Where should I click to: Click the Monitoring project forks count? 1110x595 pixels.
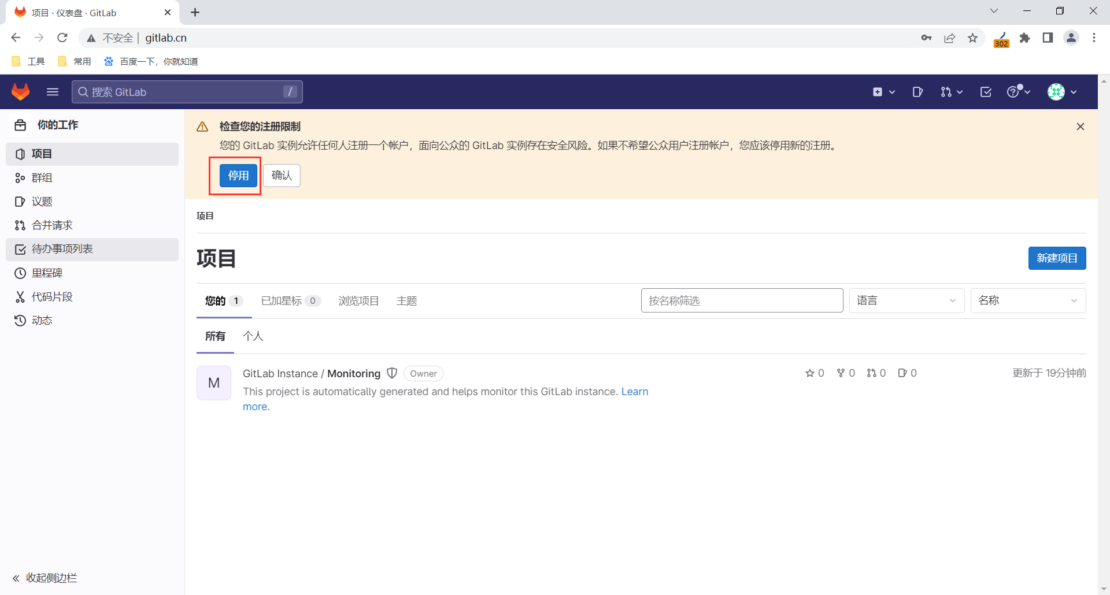click(846, 373)
